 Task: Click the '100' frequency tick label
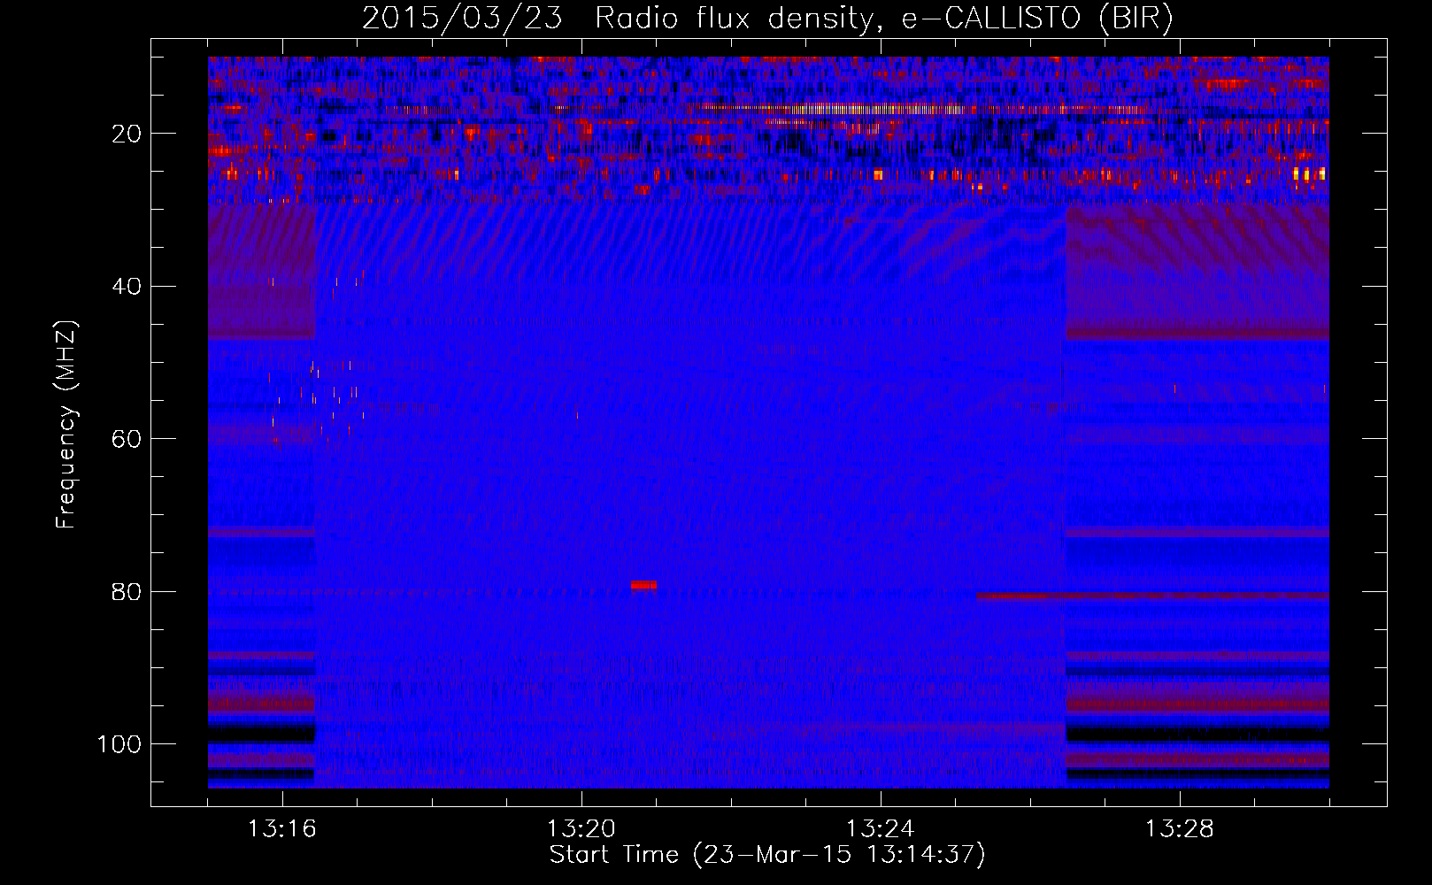point(119,744)
